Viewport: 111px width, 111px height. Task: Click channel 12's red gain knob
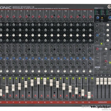(x=64, y=17)
